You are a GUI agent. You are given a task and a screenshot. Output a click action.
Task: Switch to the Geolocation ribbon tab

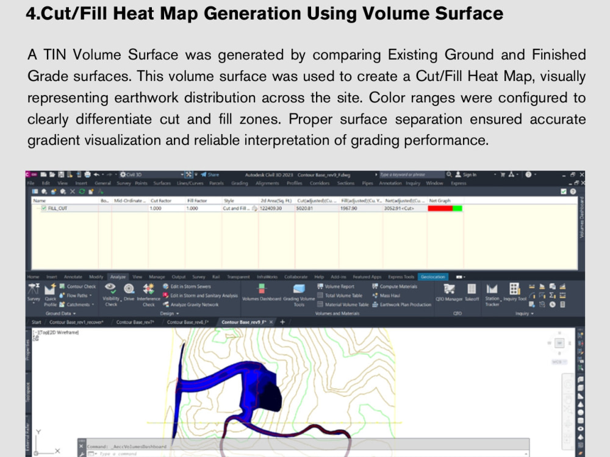point(432,277)
